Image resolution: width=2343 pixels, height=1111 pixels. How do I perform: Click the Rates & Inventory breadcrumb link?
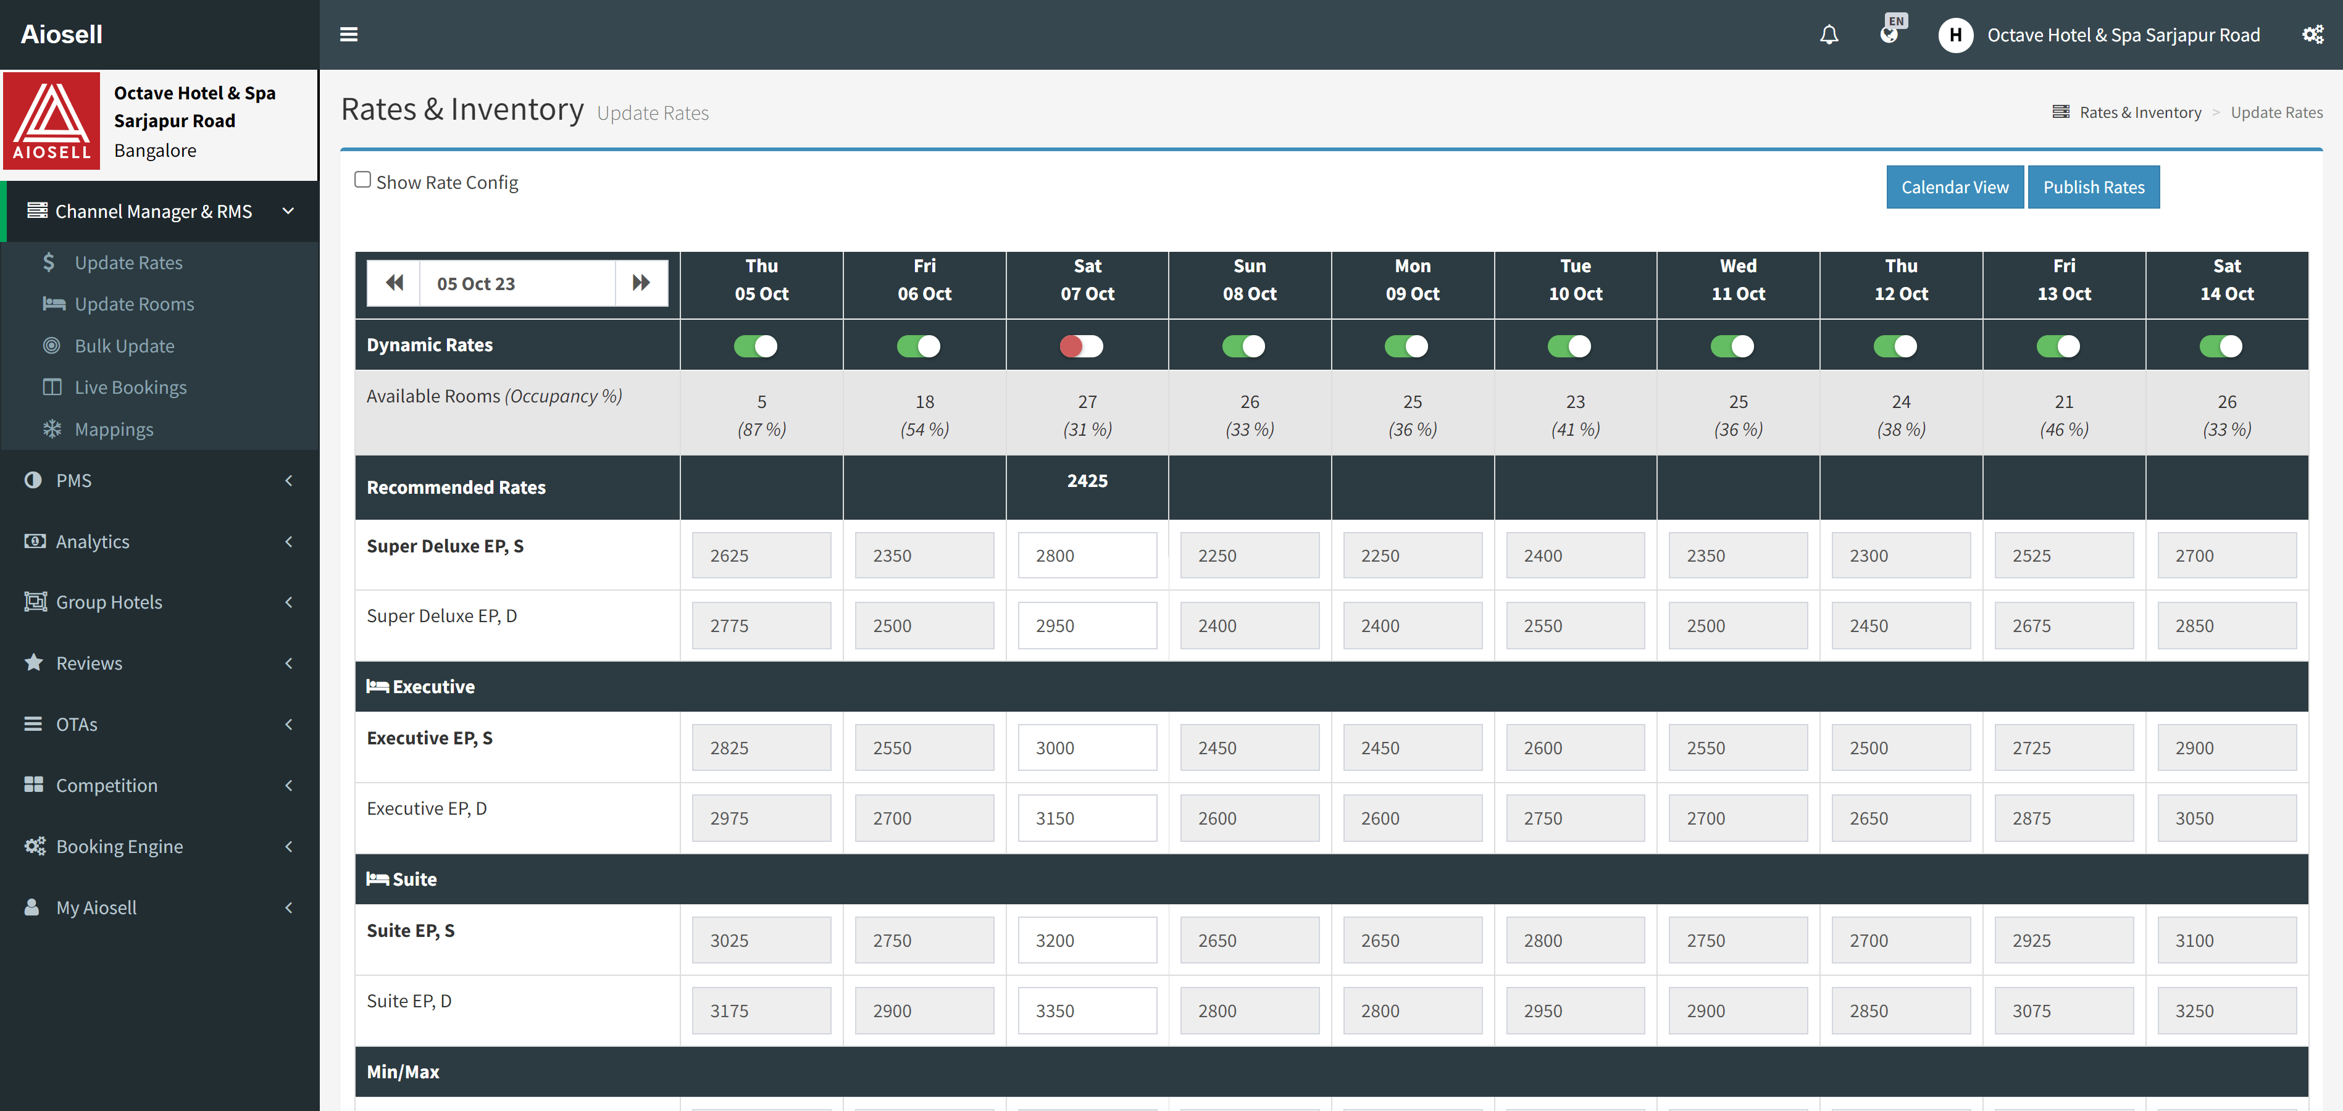tap(2140, 112)
